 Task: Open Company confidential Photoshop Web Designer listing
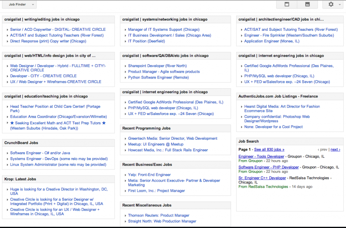click(x=277, y=119)
